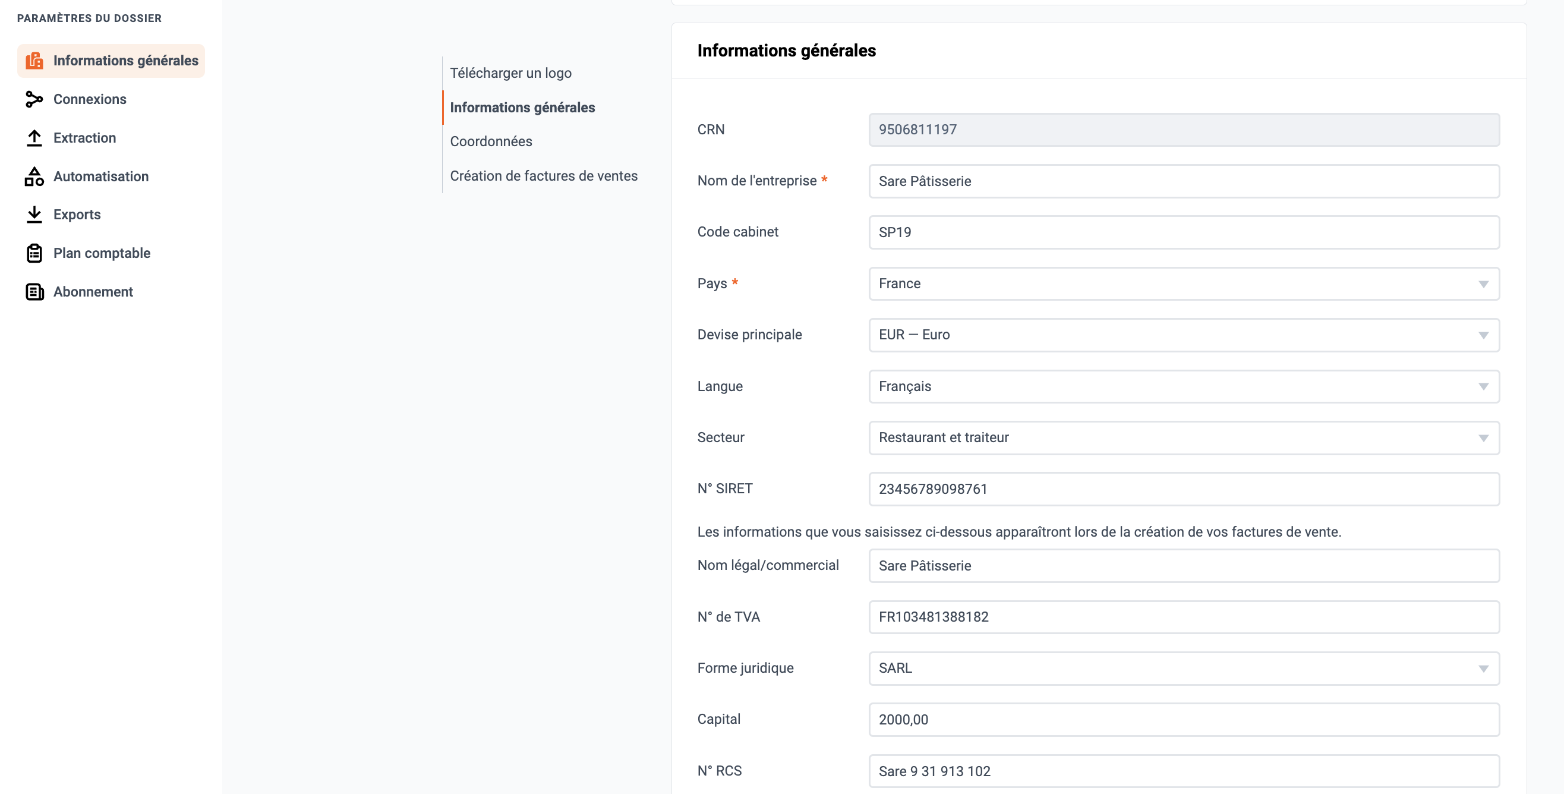Open Informations générales in sidebar
Image resolution: width=1564 pixels, height=794 pixels.
[x=111, y=61]
